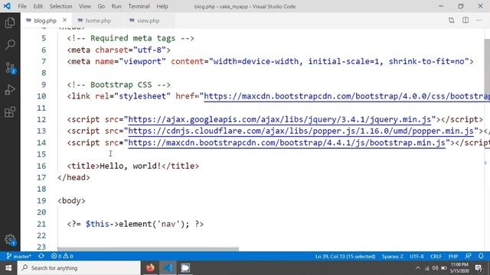The height and width of the screenshot is (275, 490).
Task: Click the horizontal editor scrollbar
Action: point(148,249)
